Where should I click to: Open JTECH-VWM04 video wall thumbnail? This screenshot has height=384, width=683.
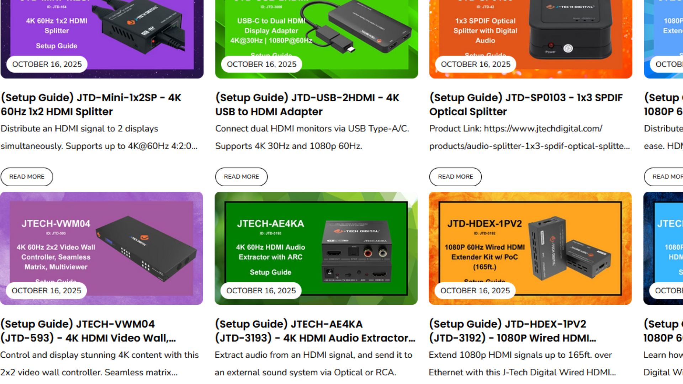(101, 248)
